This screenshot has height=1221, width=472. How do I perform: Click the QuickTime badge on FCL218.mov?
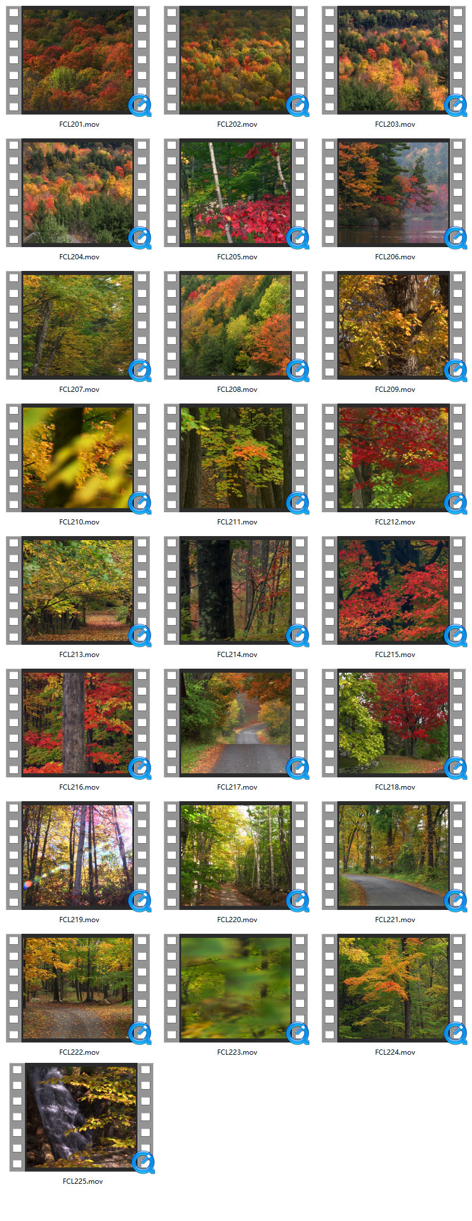click(456, 768)
